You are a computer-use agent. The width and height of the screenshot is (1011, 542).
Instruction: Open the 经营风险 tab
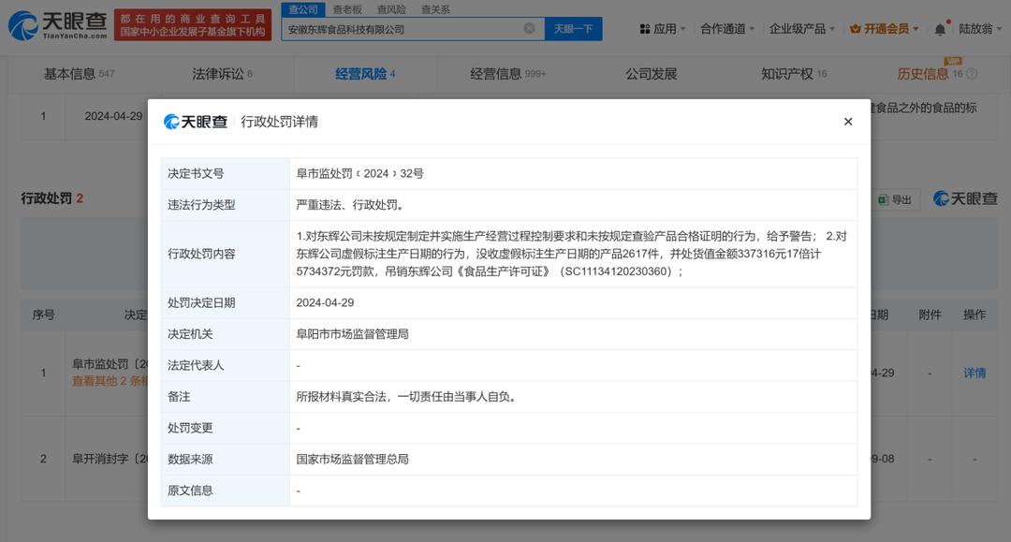tap(365, 74)
